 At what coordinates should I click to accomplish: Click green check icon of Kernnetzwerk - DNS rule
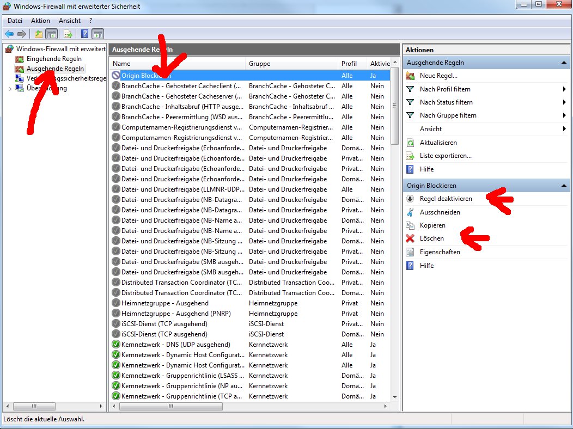(x=116, y=344)
